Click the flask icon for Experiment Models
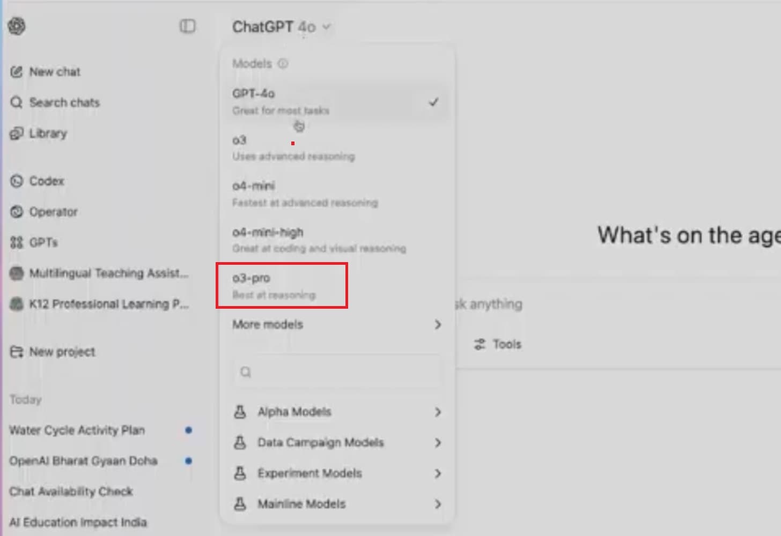Viewport: 781px width, 536px height. coord(240,473)
